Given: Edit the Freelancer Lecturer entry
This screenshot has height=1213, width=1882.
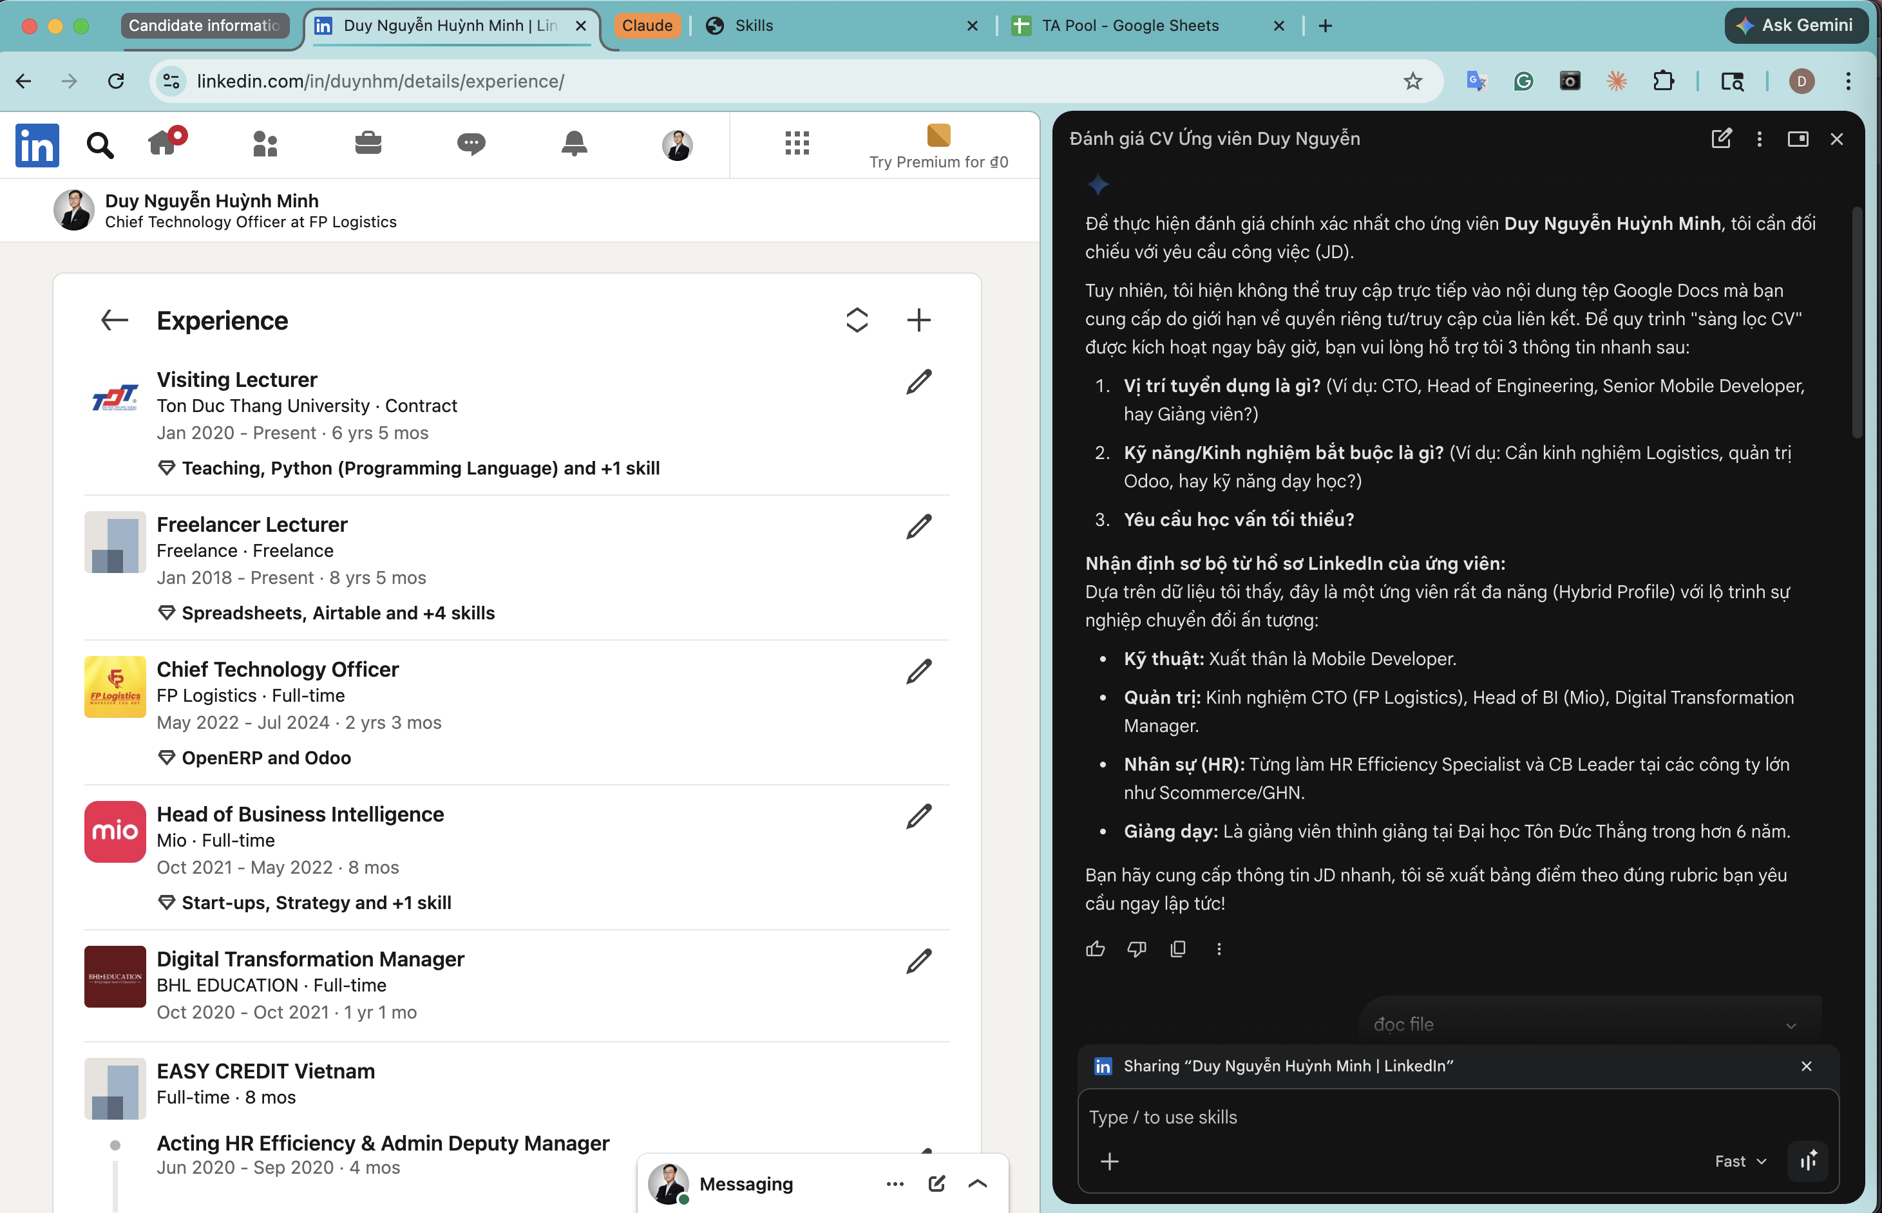Looking at the screenshot, I should (918, 526).
